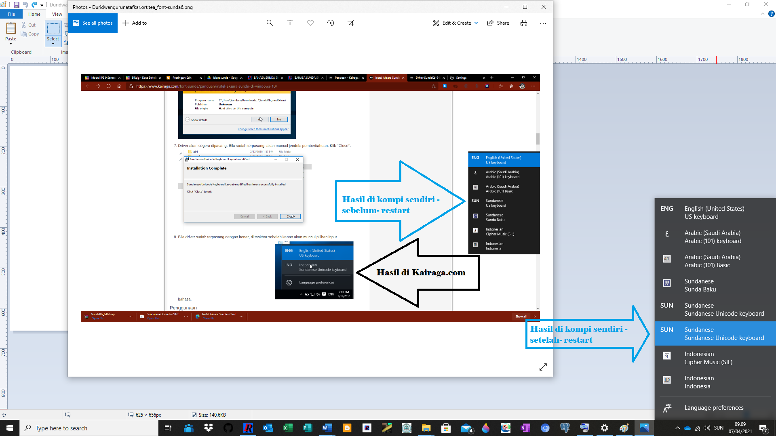Click the See all photos button
The width and height of the screenshot is (776, 436).
pyautogui.click(x=93, y=23)
